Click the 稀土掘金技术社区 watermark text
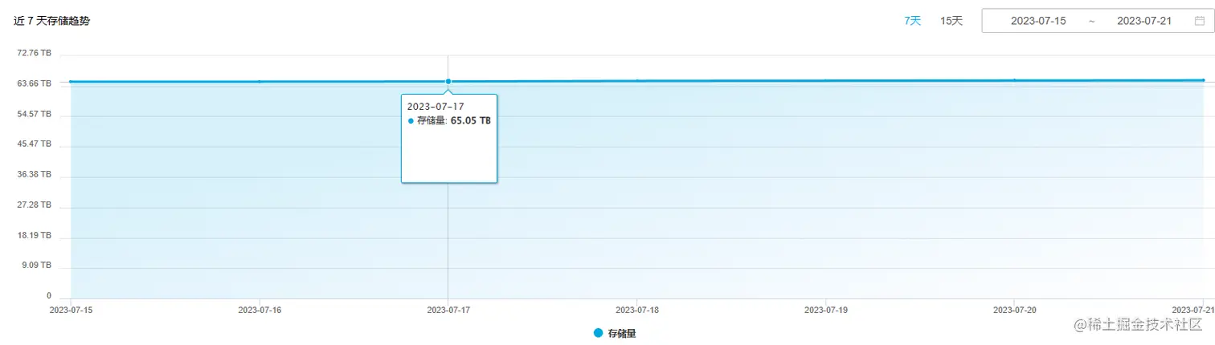This screenshot has width=1215, height=345. pos(1151,323)
